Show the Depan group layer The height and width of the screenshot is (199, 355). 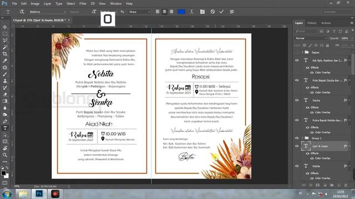(x=297, y=53)
